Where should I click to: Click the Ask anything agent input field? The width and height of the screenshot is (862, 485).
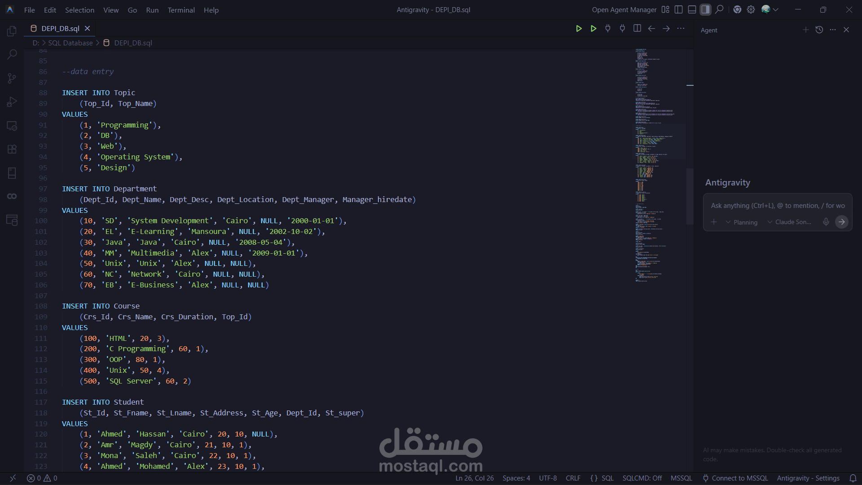[777, 206]
